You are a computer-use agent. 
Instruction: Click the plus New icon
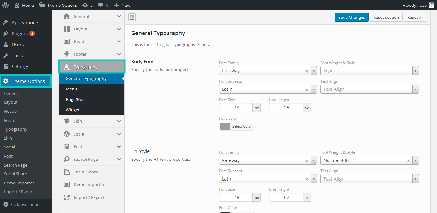tap(117, 5)
